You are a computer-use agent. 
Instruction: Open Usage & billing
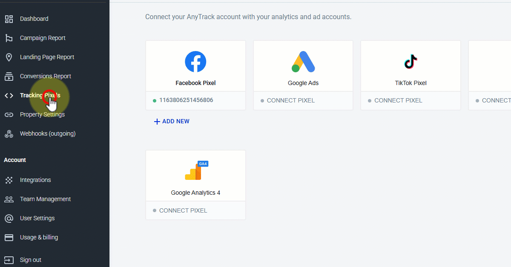pos(39,237)
